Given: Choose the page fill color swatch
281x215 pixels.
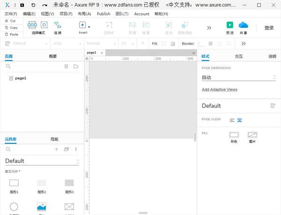Looking at the screenshot, I should point(234,135).
